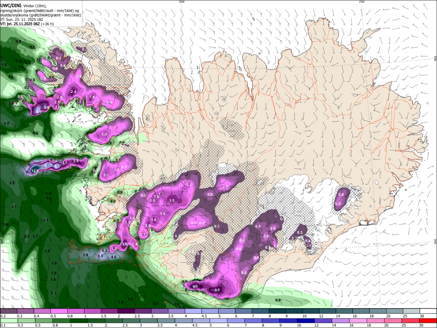Click the "slydda/snjókoma" legend description line
Viewport: 437px width, 328px height.
coord(41,15)
